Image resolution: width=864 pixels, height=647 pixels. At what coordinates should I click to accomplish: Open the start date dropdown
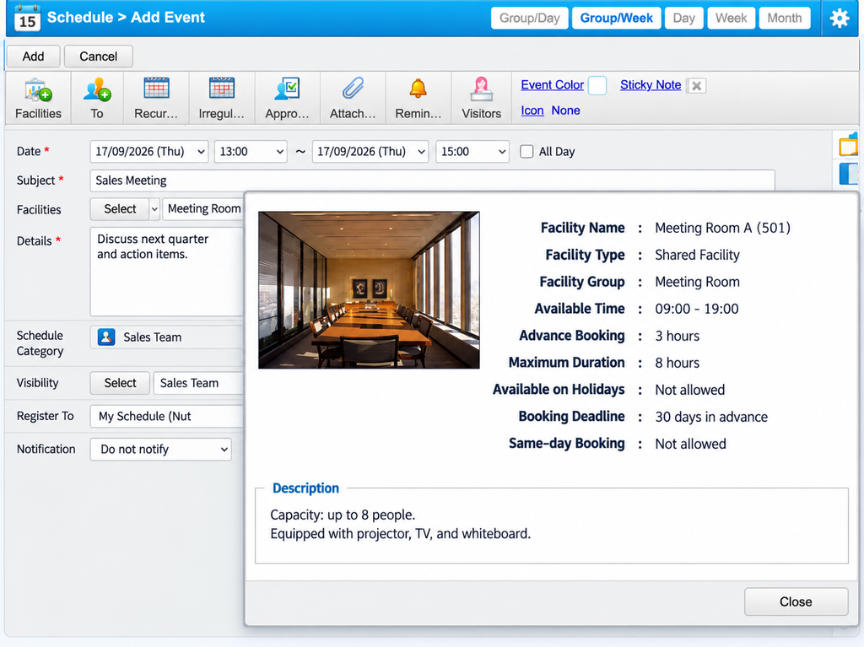point(148,152)
